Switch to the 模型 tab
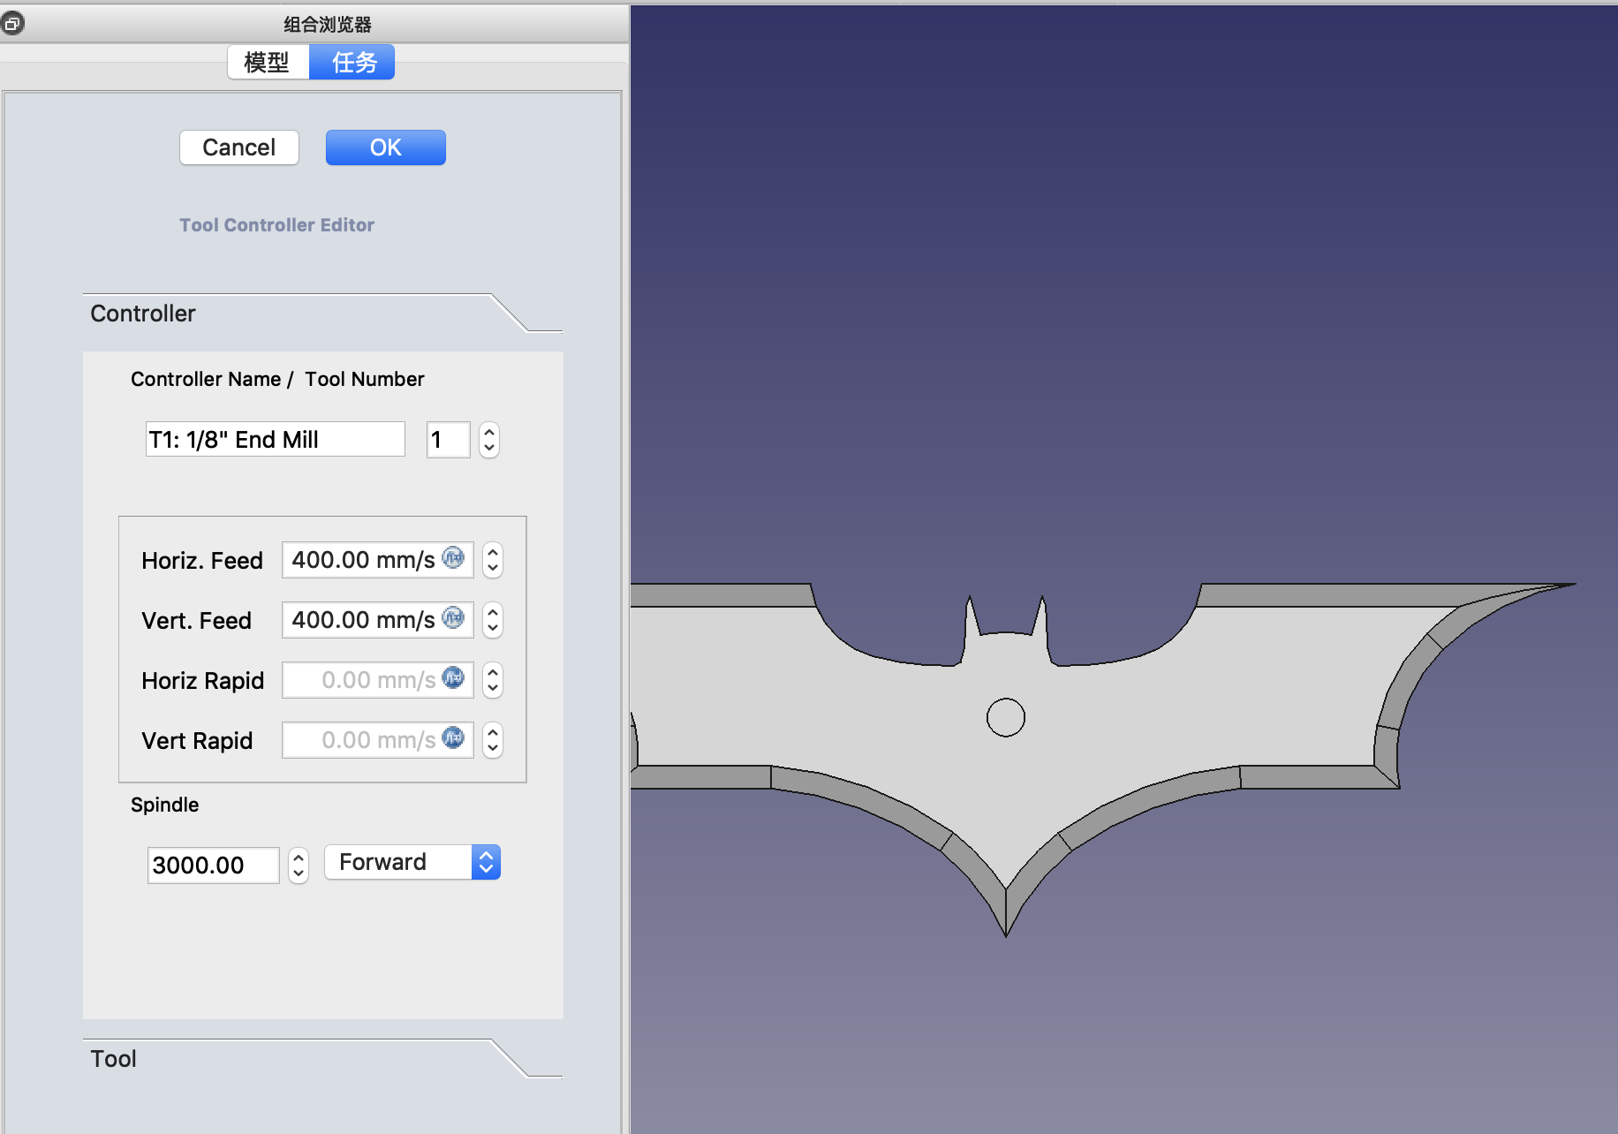1618x1134 pixels. [x=268, y=63]
